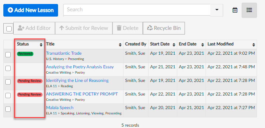This screenshot has height=128, width=265.
Task: Sort by the Start Date column arrows
Action: click(x=174, y=45)
